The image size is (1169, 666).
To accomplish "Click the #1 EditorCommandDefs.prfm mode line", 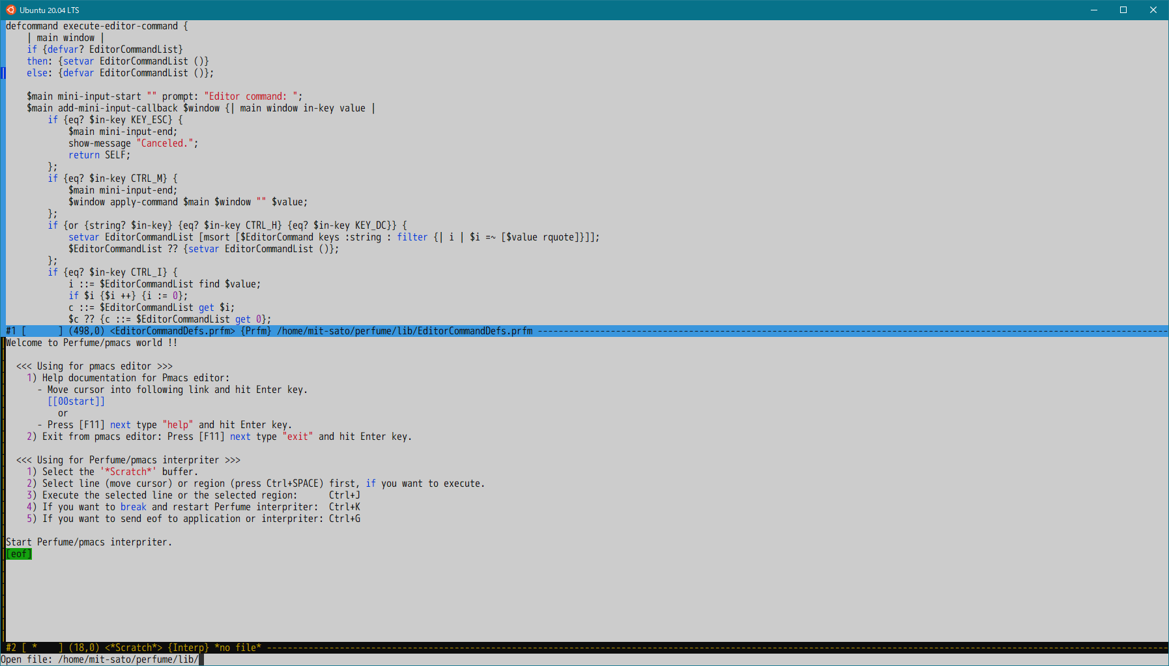I will (x=586, y=331).
